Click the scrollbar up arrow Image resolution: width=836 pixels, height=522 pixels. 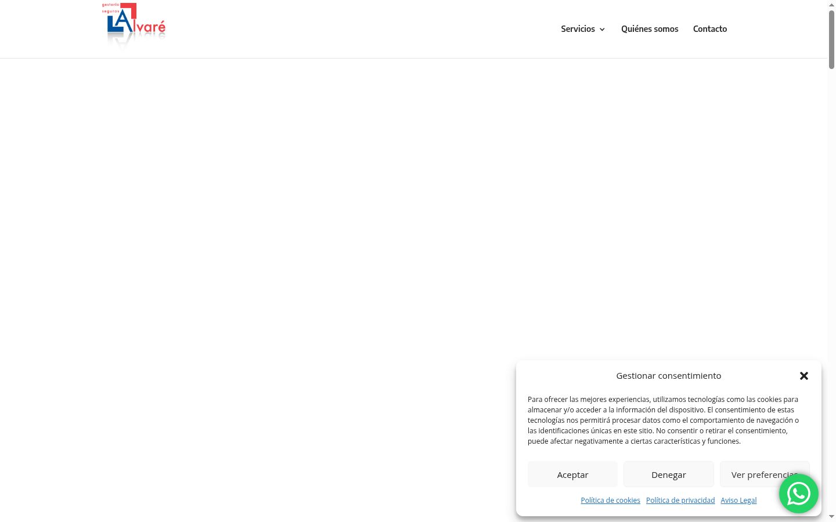(831, 5)
